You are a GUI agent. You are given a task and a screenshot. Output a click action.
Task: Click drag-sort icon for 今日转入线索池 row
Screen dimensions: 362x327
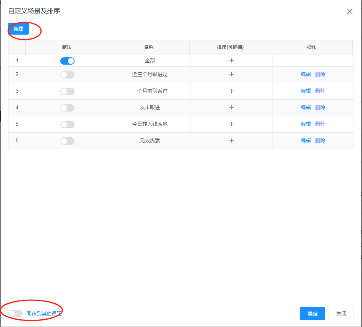[x=232, y=124]
